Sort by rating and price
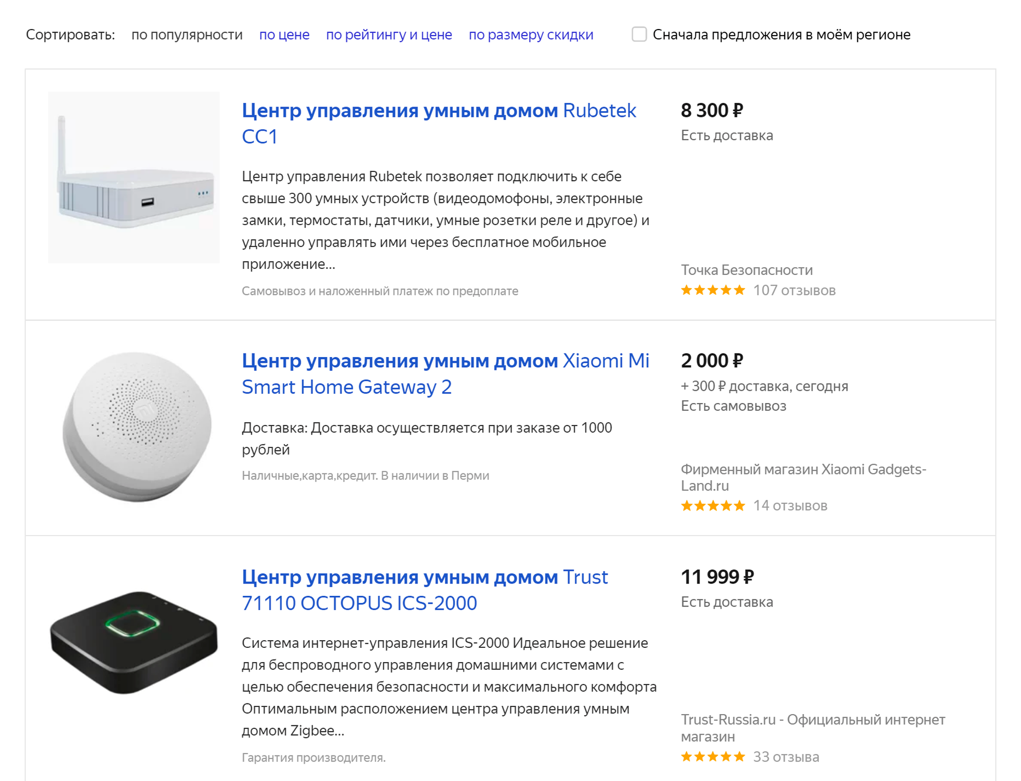The width and height of the screenshot is (1021, 781). pyautogui.click(x=389, y=35)
